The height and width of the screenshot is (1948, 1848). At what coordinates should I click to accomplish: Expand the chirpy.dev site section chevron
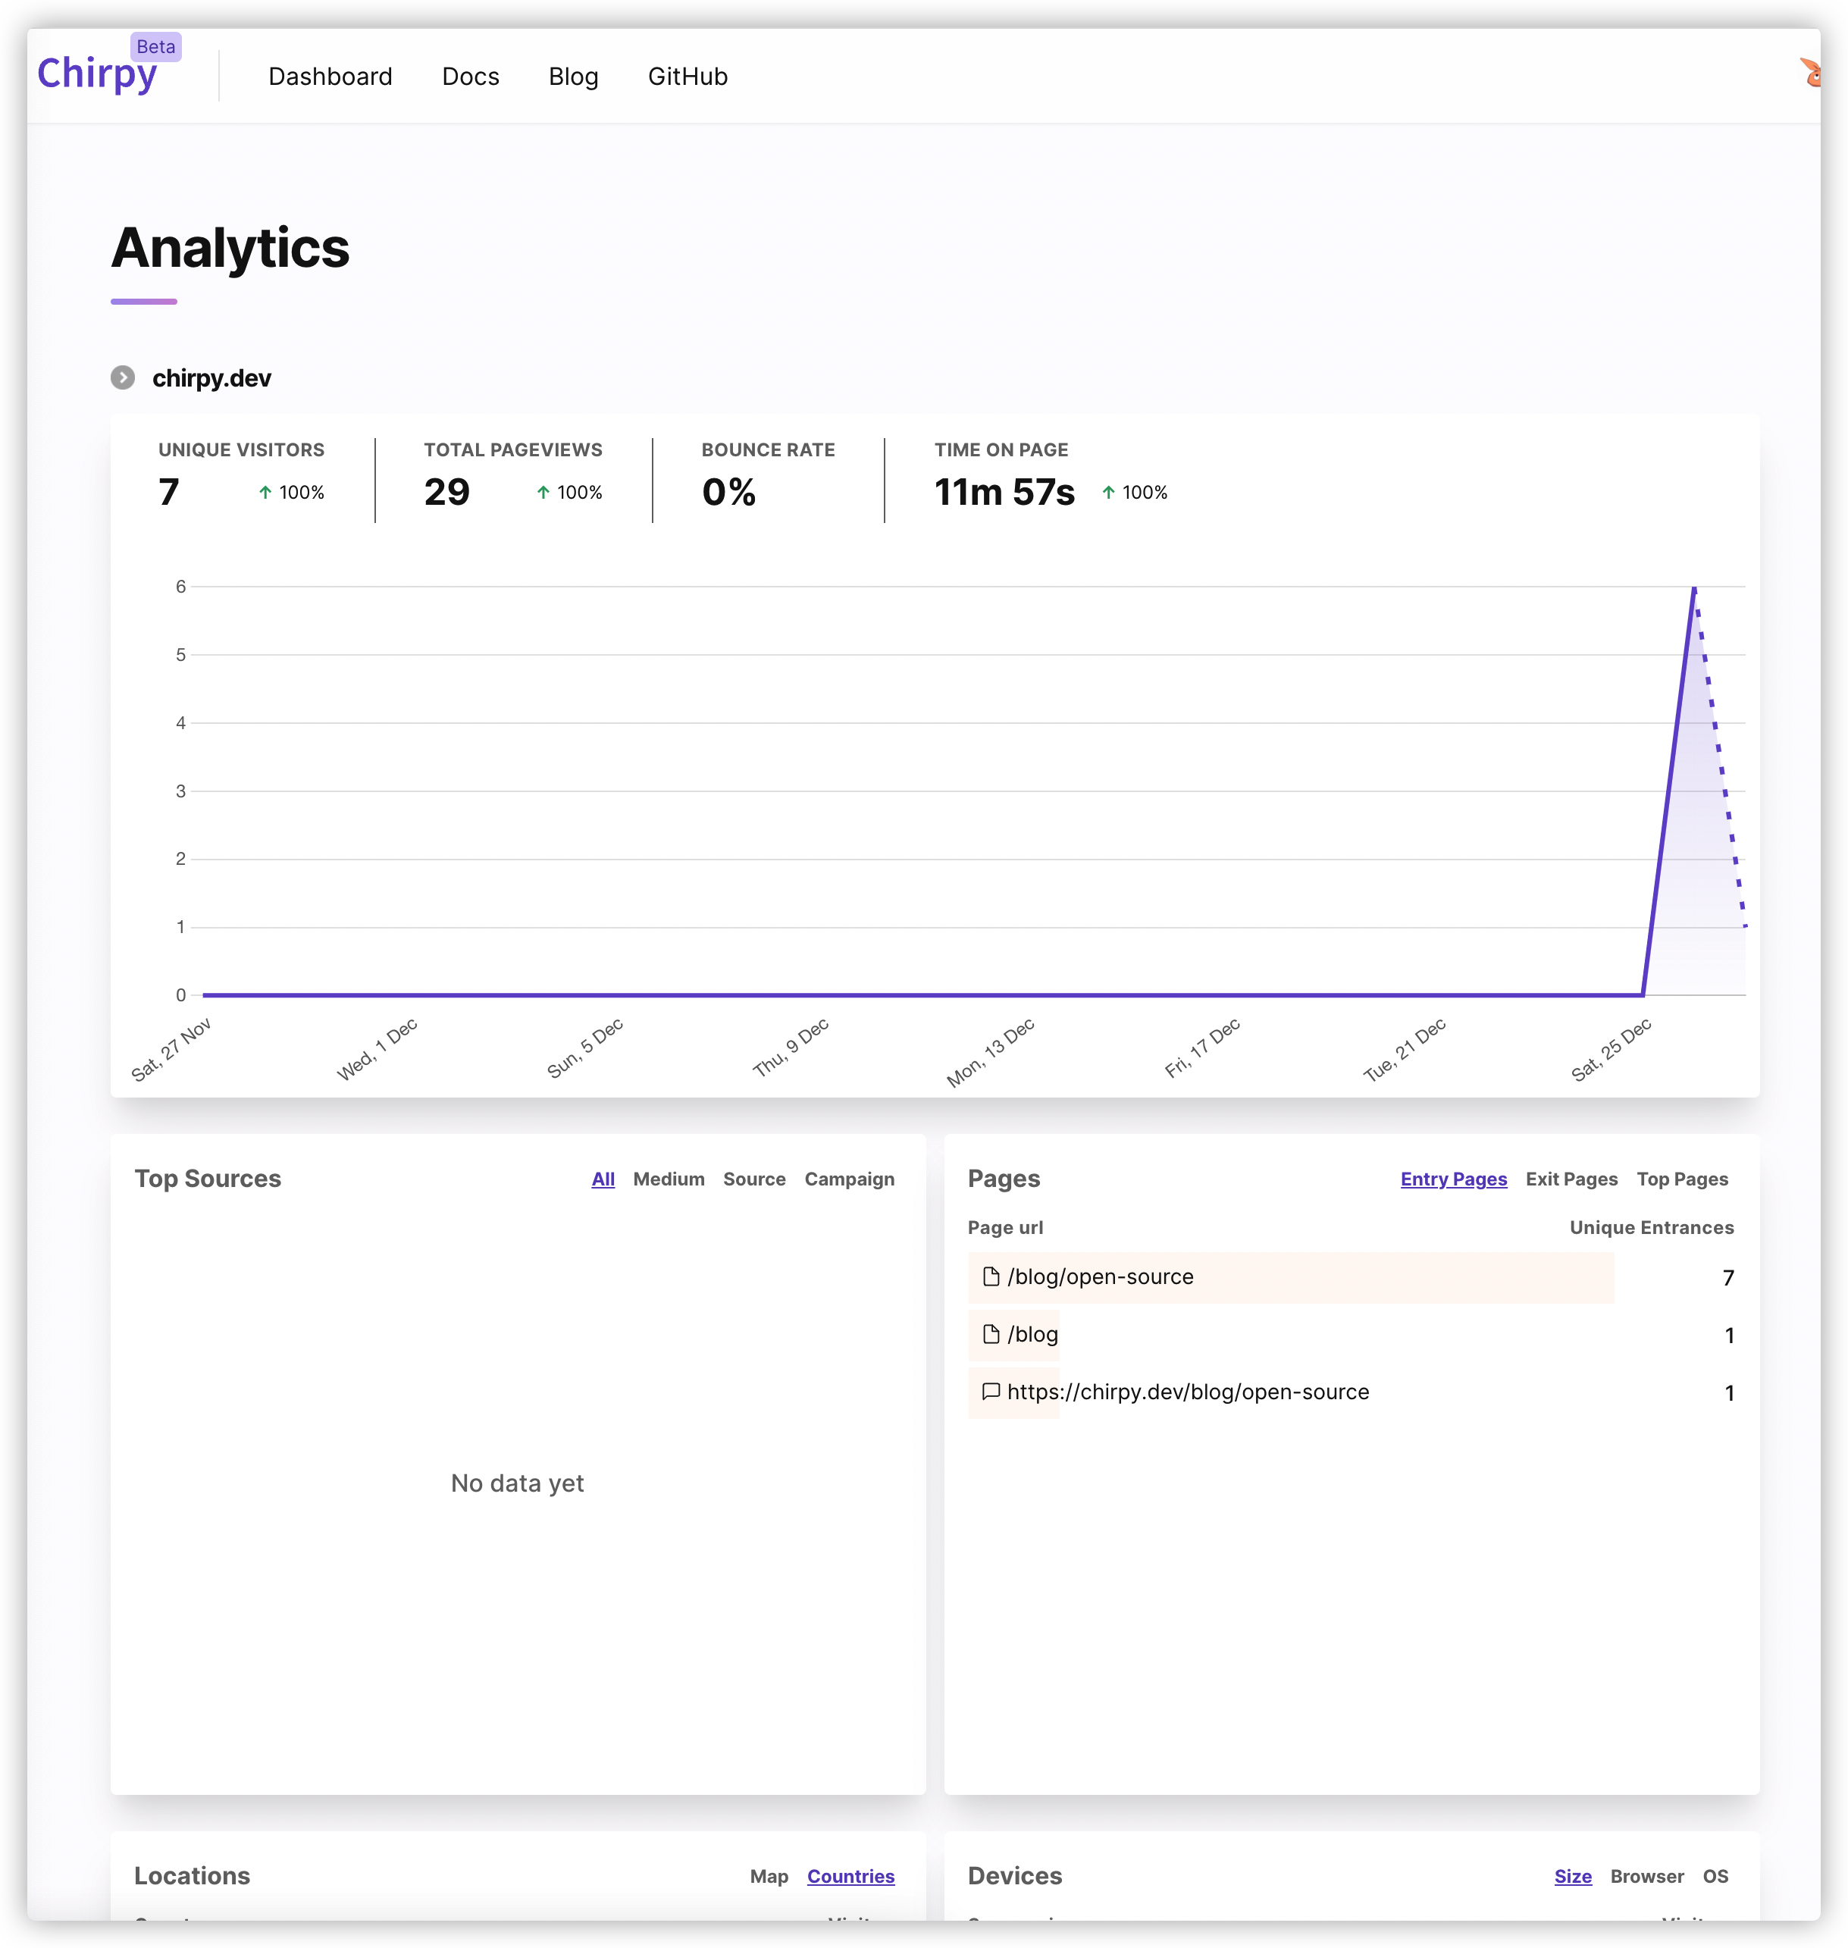click(122, 377)
